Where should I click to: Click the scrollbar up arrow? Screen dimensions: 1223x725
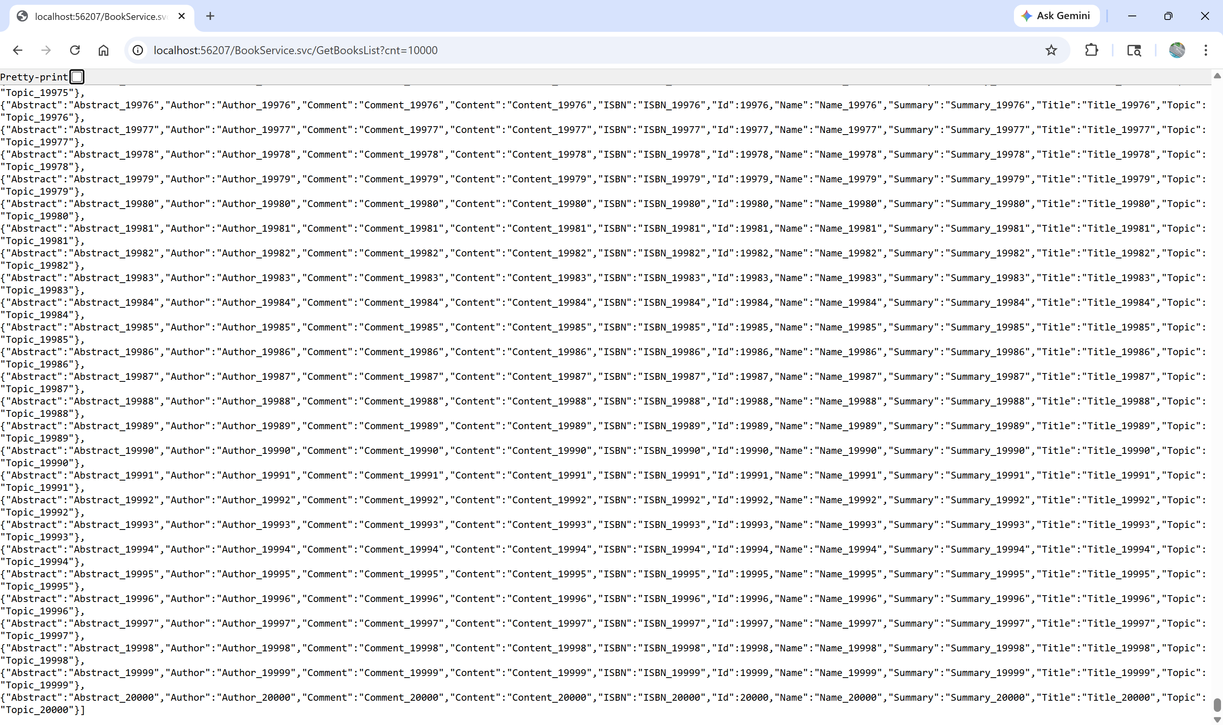pyautogui.click(x=1217, y=76)
